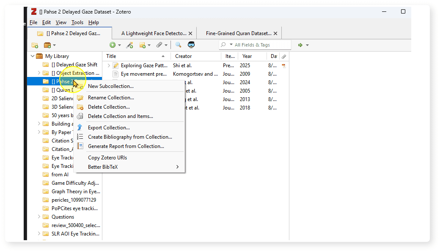This screenshot has height=252, width=440.
Task: Sort by the Title column header
Action: pos(136,56)
